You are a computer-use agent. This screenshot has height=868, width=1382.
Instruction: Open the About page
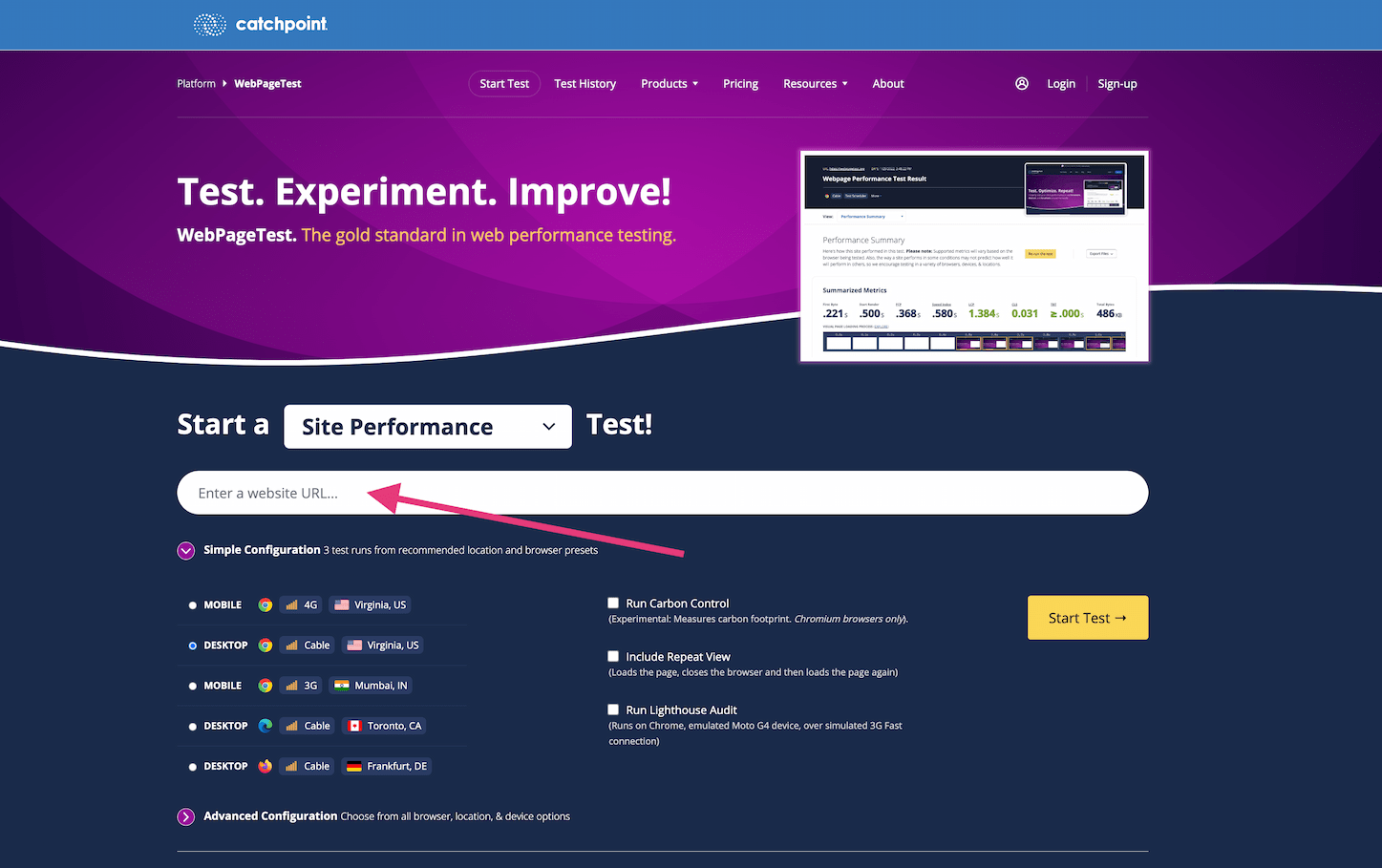[x=888, y=84]
